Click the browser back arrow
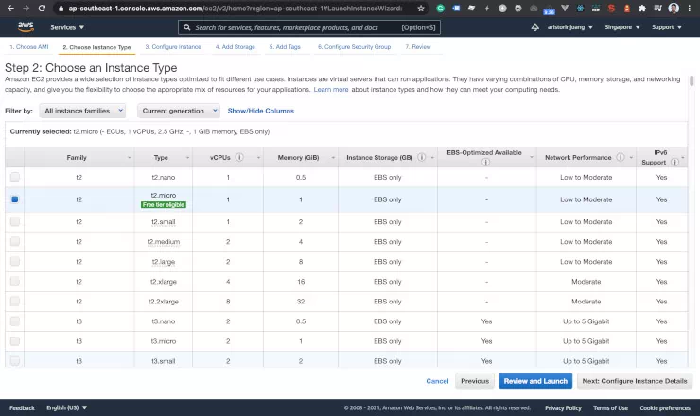Screen dimensions: 700x416 [10, 8]
